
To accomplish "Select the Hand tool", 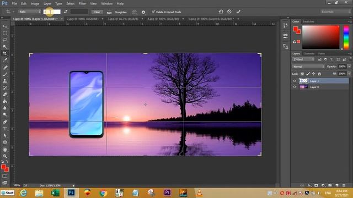I will click(x=5, y=150).
